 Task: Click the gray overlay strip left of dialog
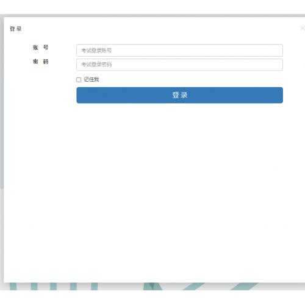[2, 102]
